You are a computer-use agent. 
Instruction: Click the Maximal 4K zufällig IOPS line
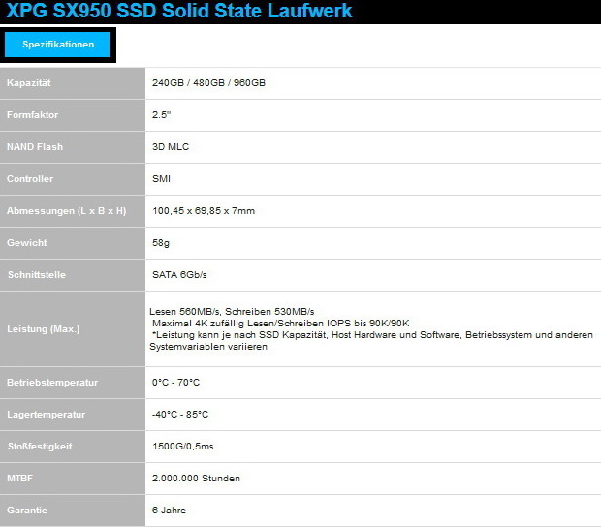(x=281, y=324)
